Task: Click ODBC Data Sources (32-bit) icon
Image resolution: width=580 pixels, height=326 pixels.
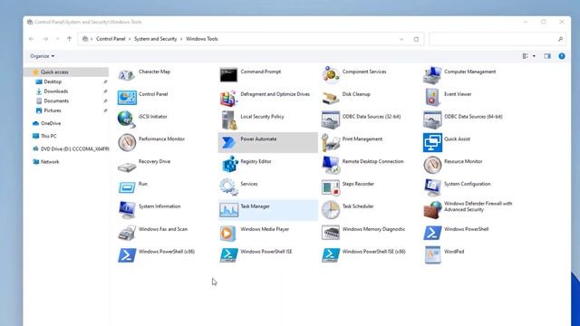Action: pos(331,120)
